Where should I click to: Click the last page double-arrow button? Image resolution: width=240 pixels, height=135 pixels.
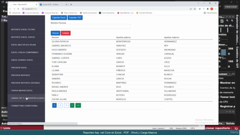pos(78,105)
